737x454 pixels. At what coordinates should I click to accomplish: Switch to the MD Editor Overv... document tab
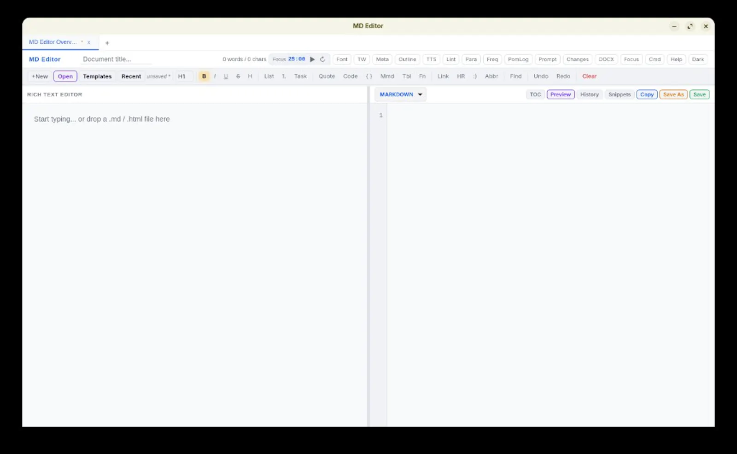pos(53,42)
